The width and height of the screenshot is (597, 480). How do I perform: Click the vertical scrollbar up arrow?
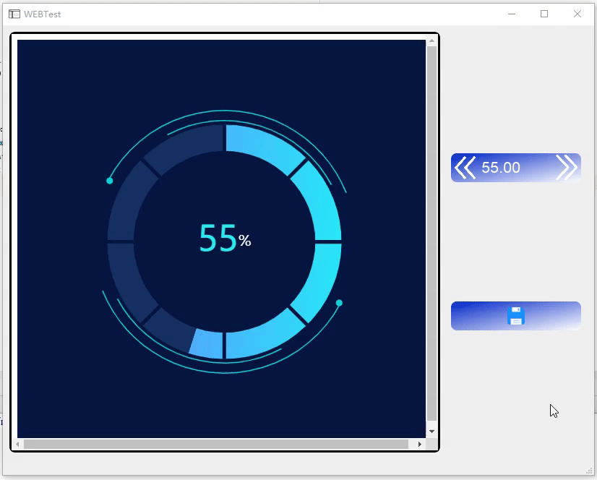click(x=431, y=40)
